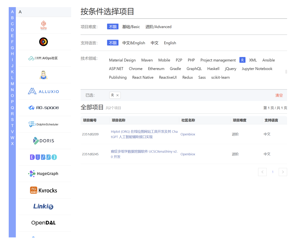The height and width of the screenshot is (247, 304).
Task: Jump to letter D in sidebar index
Action: click(x=12, y=30)
